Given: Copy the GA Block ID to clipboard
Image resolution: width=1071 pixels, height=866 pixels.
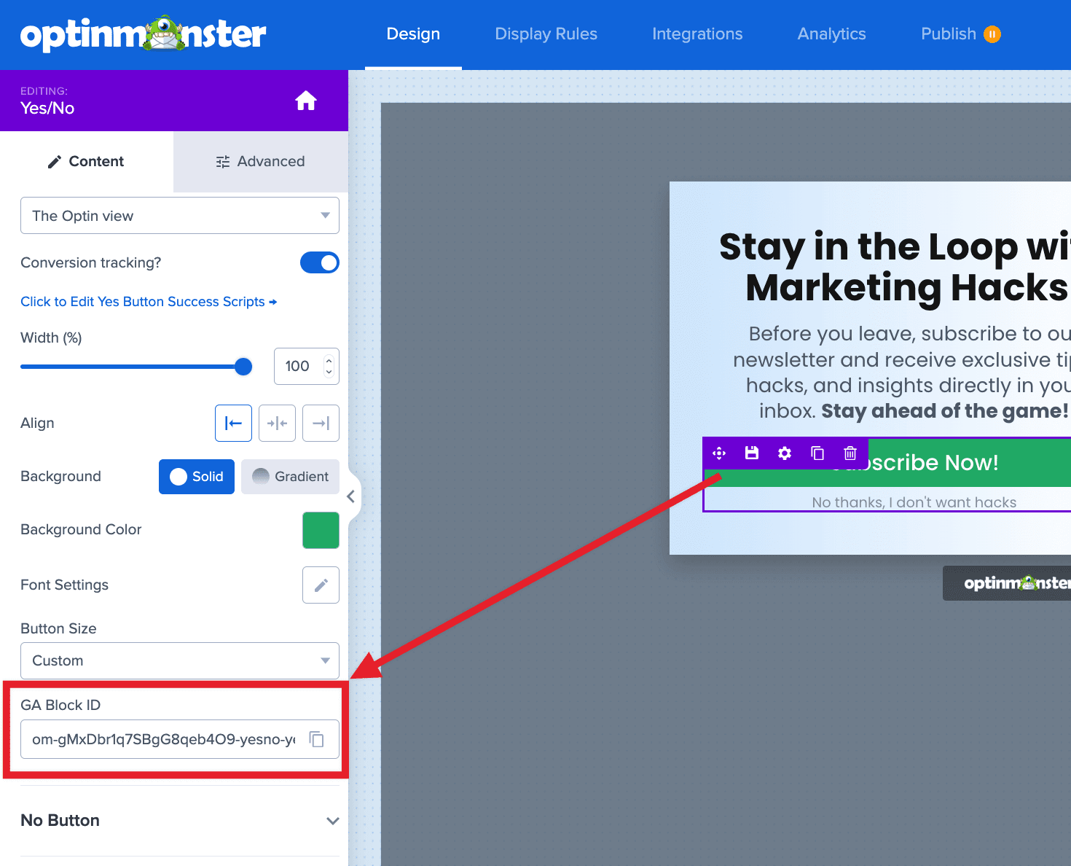Looking at the screenshot, I should pyautogui.click(x=316, y=739).
